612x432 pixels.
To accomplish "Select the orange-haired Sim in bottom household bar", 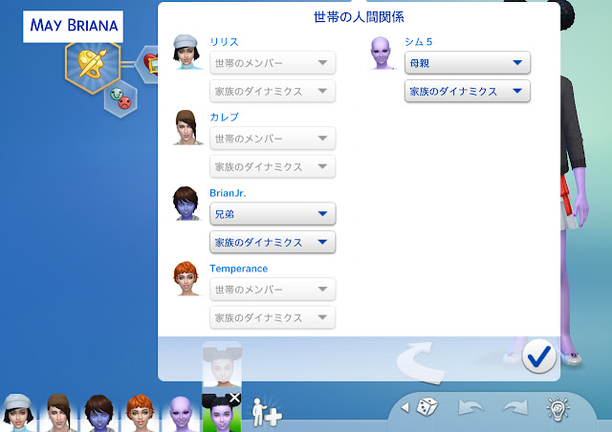I will click(x=141, y=413).
